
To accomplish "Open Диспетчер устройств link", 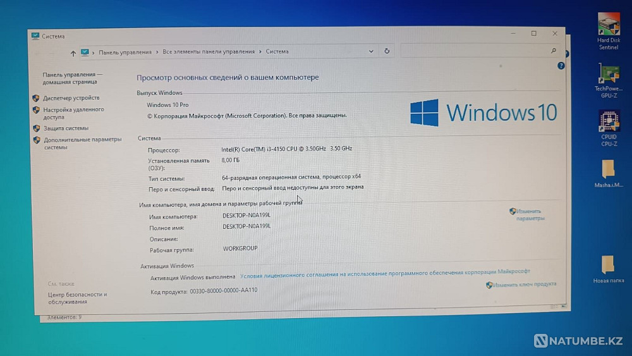I will tap(71, 98).
